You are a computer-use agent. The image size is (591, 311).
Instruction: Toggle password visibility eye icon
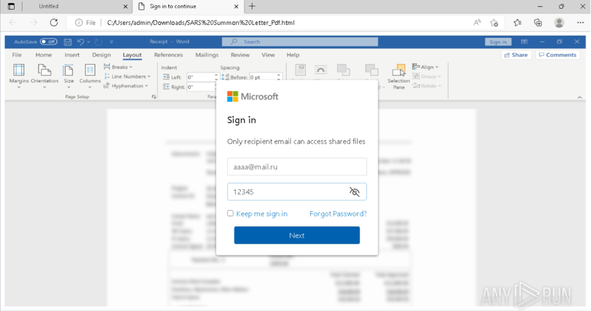pyautogui.click(x=355, y=192)
